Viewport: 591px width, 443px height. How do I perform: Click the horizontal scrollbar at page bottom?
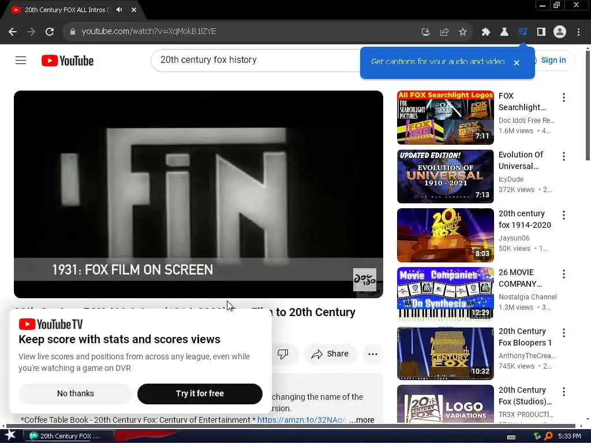click(x=290, y=426)
